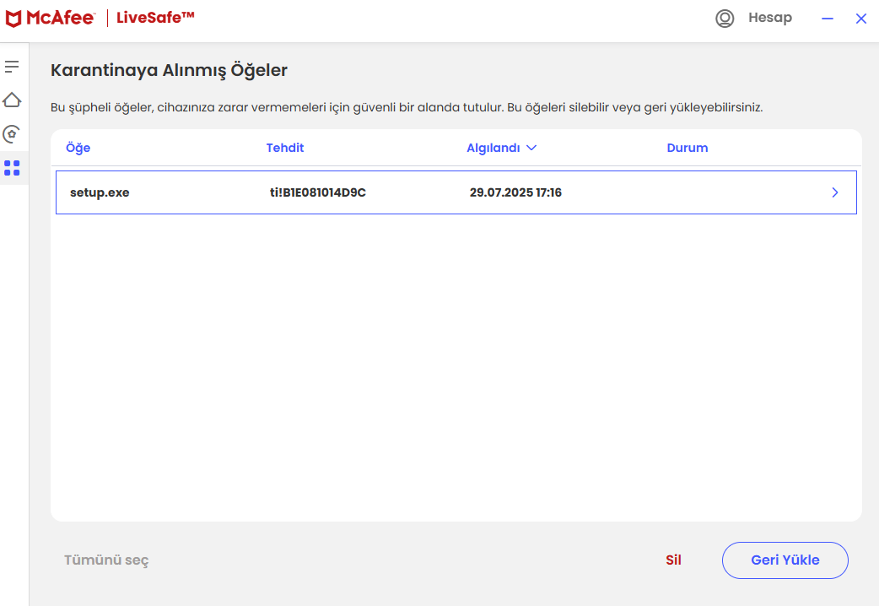Sort by the Öğe column header

(x=78, y=148)
